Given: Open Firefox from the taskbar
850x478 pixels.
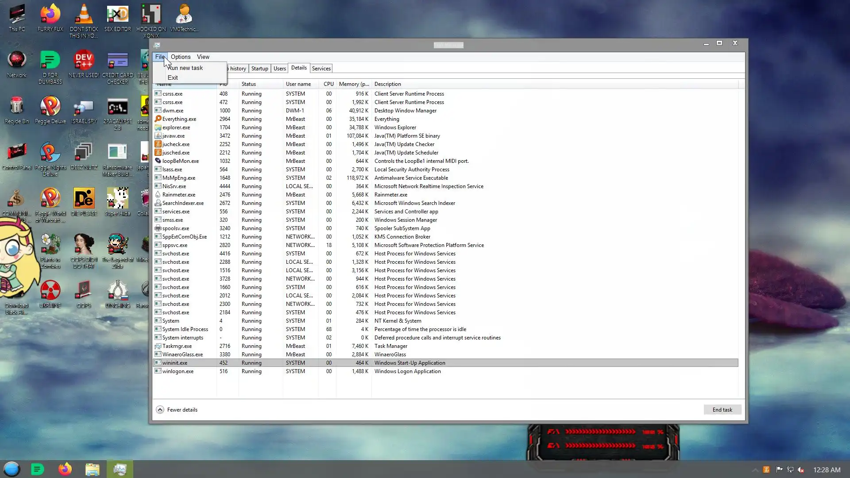Looking at the screenshot, I should pyautogui.click(x=65, y=469).
